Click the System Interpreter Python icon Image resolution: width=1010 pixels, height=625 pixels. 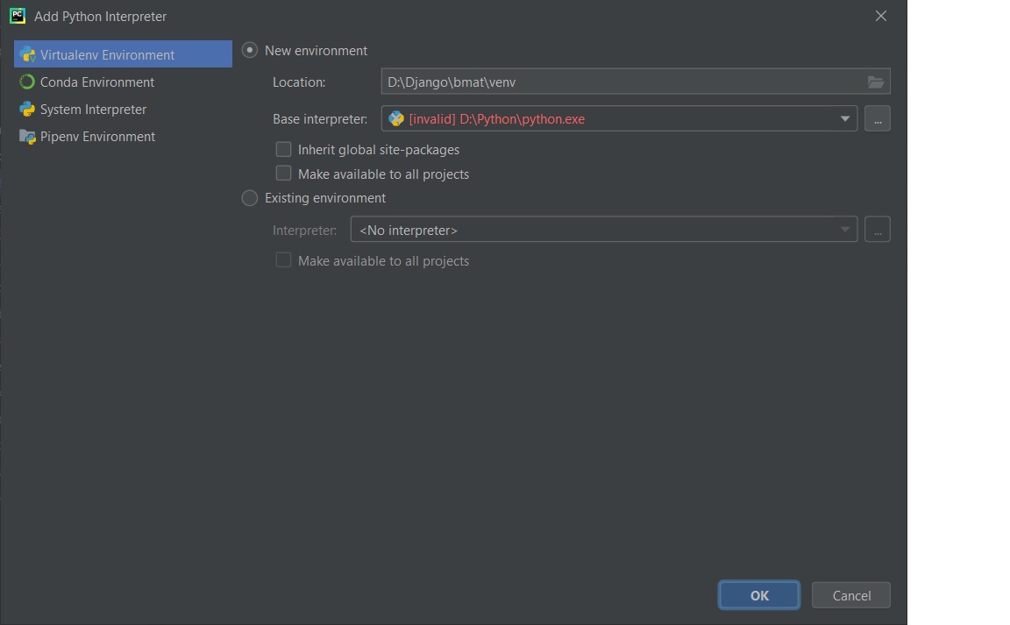pos(27,110)
